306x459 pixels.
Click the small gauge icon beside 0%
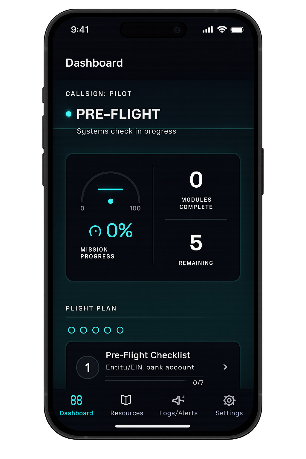pos(96,230)
